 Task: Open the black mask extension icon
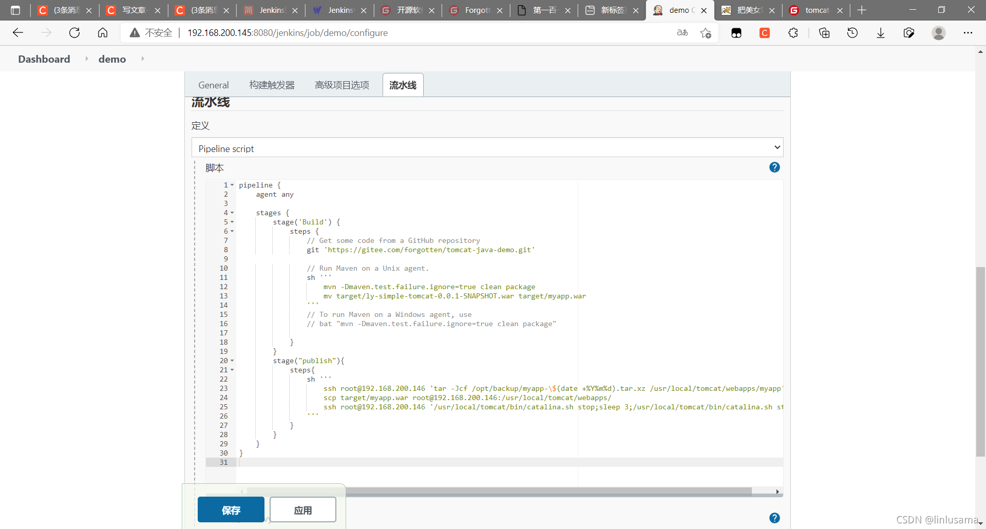pyautogui.click(x=736, y=33)
